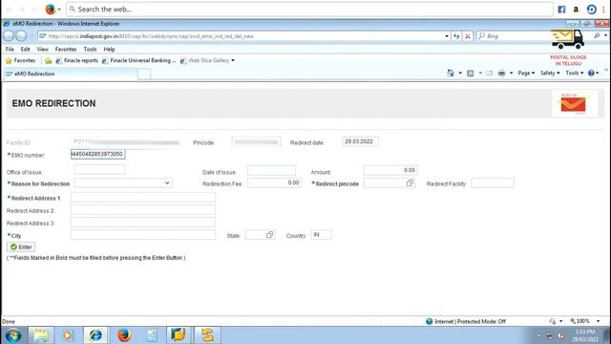Screen dimensions: 611x344
Task: Switch to Internet Explorer in the taskbar
Action: click(x=95, y=335)
